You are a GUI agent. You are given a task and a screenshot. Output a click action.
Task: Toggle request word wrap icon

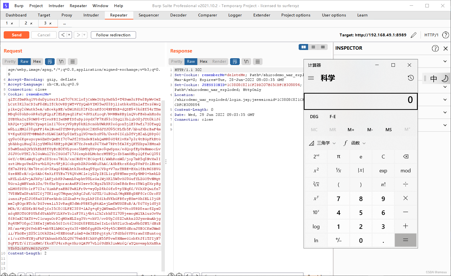point(50,61)
